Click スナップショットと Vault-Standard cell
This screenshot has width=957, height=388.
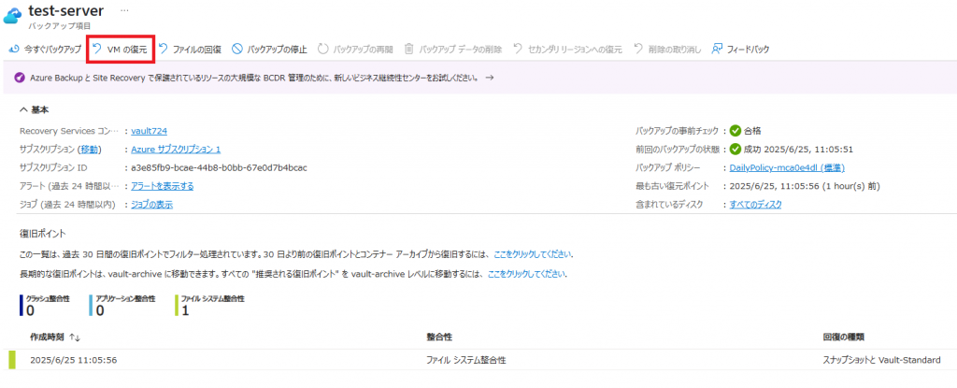tap(882, 360)
